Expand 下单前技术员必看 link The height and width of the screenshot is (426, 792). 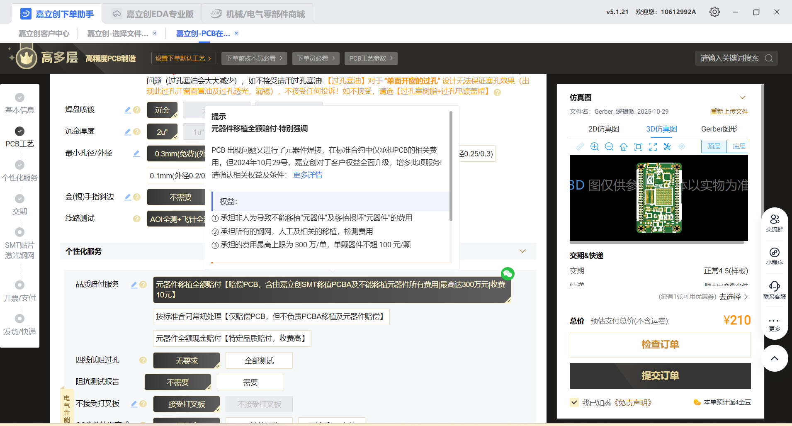coord(255,58)
